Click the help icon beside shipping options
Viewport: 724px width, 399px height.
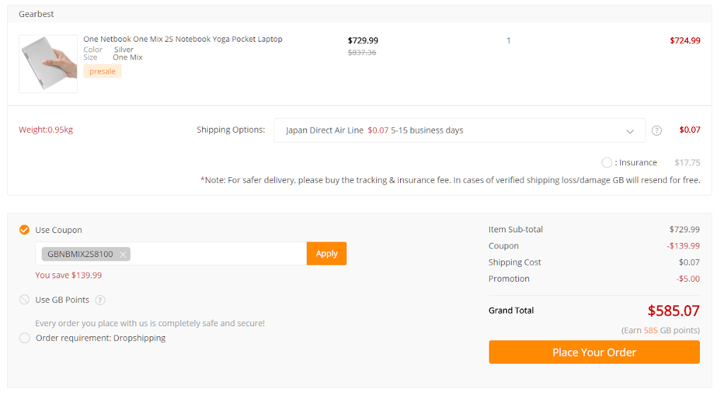point(656,131)
